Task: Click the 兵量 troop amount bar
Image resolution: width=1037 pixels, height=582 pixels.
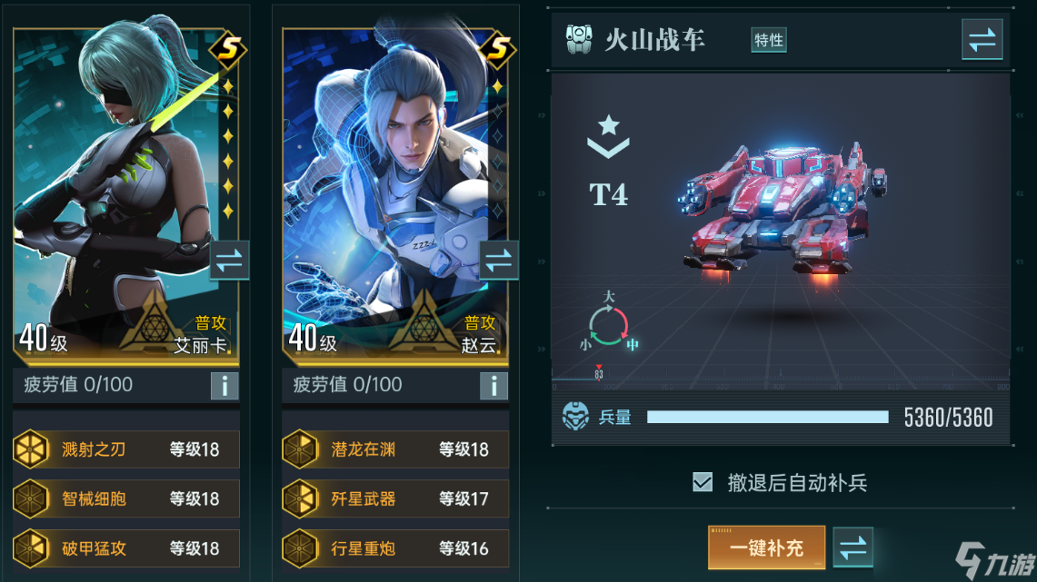Action: pyautogui.click(x=768, y=417)
